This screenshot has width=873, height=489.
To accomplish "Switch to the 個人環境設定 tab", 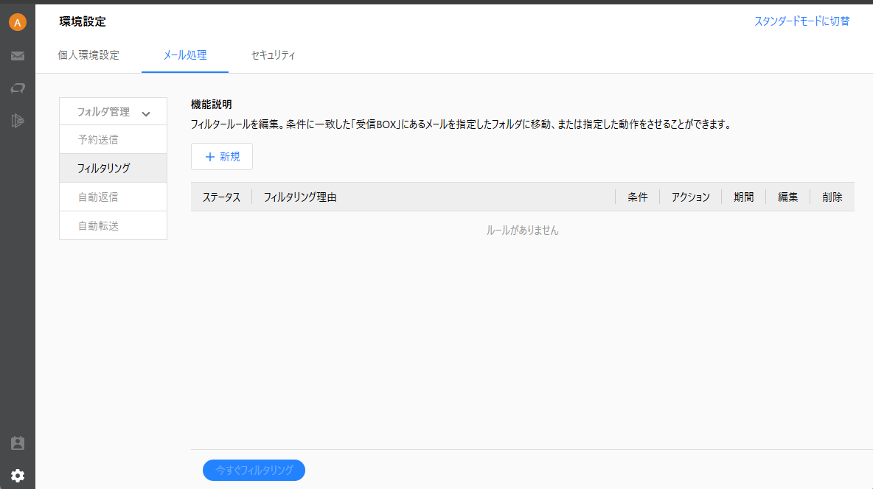I will 88,55.
